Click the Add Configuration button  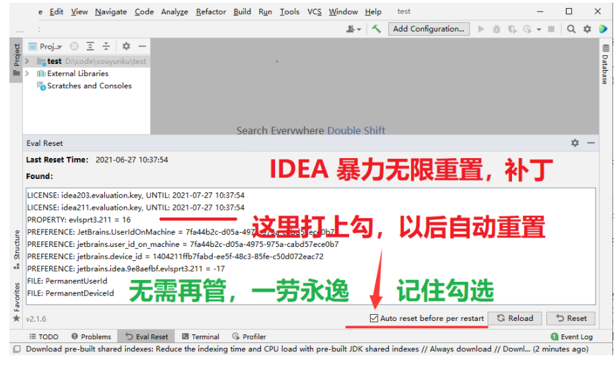[x=429, y=29]
